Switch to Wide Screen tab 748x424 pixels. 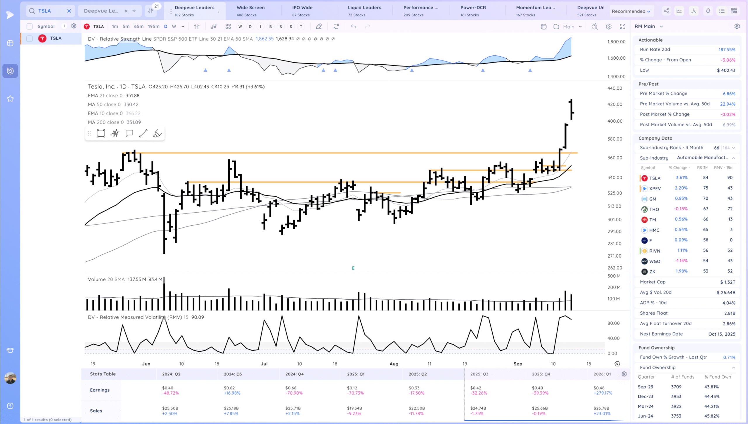pos(251,11)
